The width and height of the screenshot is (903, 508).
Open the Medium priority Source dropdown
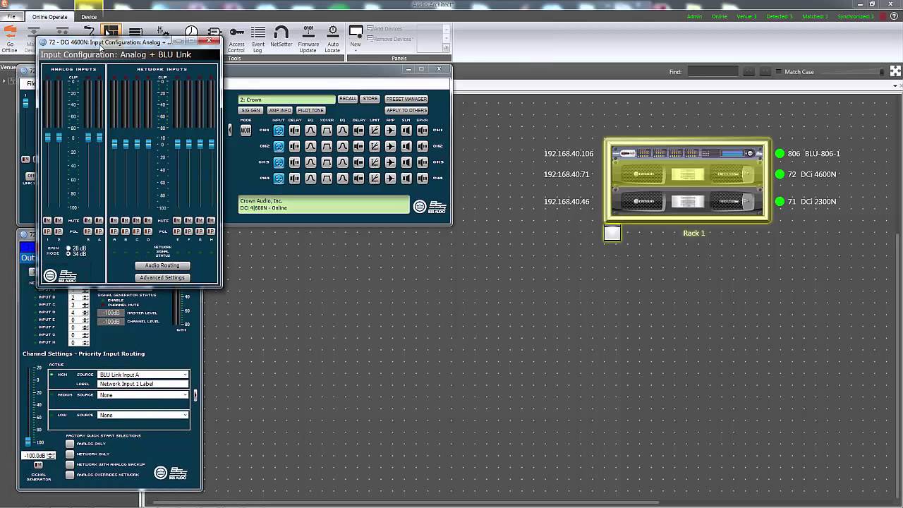tap(143, 395)
